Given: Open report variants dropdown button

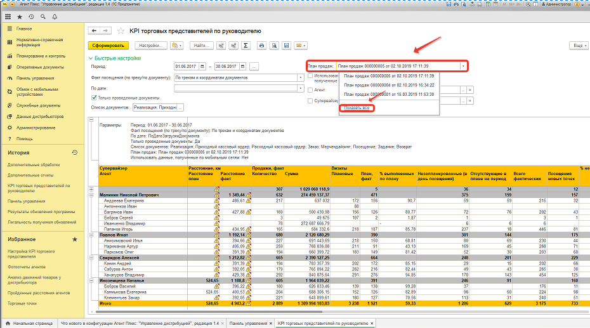Looking at the screenshot, I should [x=177, y=46].
